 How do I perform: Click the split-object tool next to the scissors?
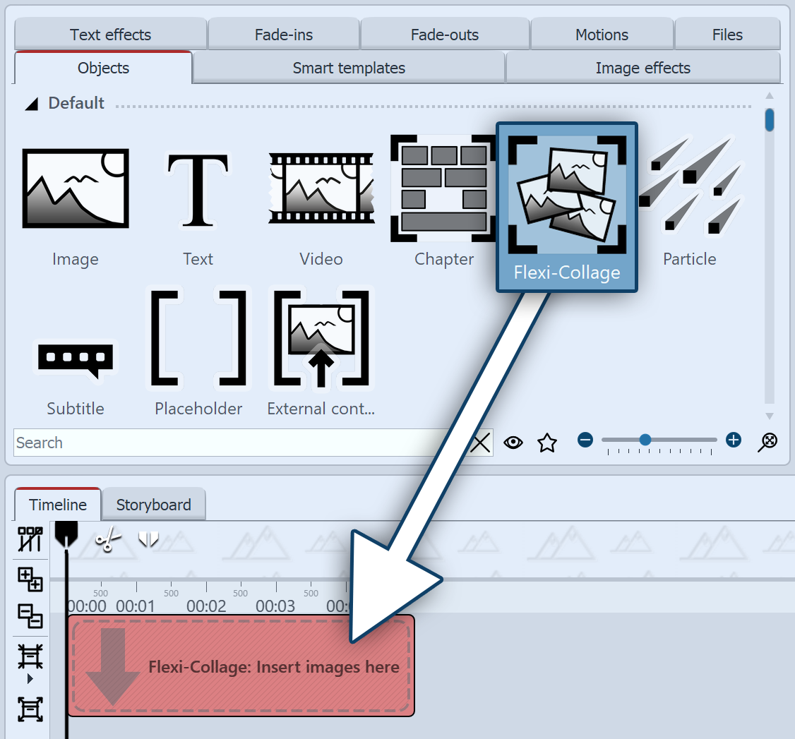point(148,540)
